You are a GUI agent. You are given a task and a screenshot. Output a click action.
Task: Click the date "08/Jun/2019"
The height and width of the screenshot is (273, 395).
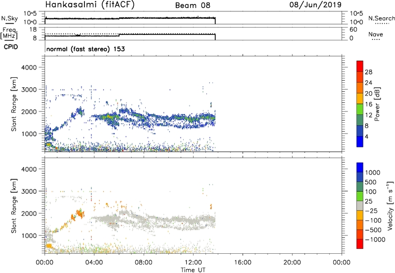pos(316,5)
